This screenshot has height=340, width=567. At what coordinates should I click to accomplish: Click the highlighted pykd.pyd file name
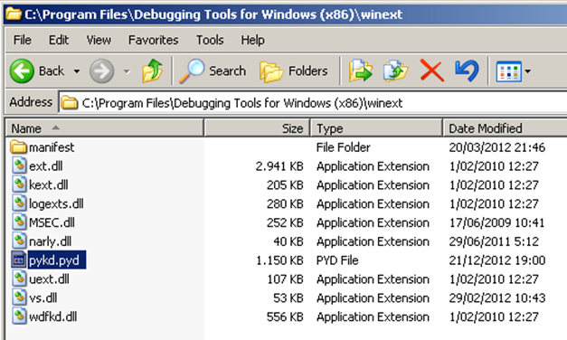click(x=57, y=260)
